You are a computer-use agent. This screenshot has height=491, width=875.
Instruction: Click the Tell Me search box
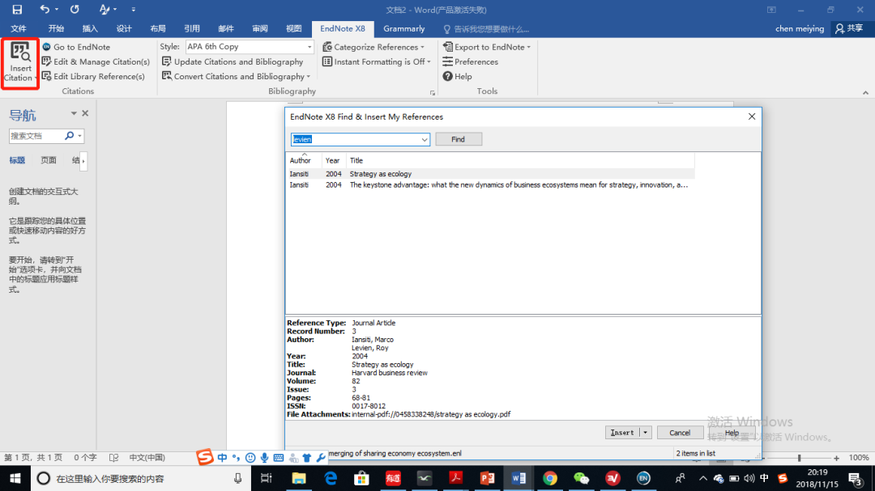pyautogui.click(x=486, y=29)
